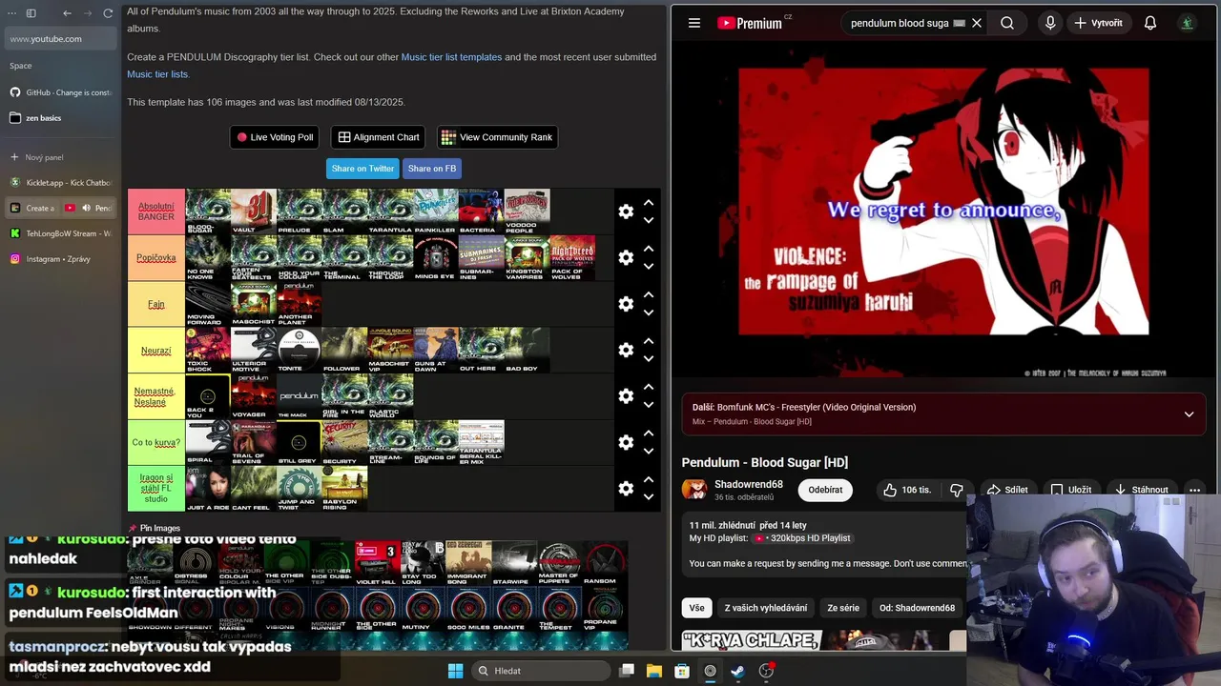Open YouTube Vytvořit create button
1221x686 pixels.
(x=1098, y=23)
